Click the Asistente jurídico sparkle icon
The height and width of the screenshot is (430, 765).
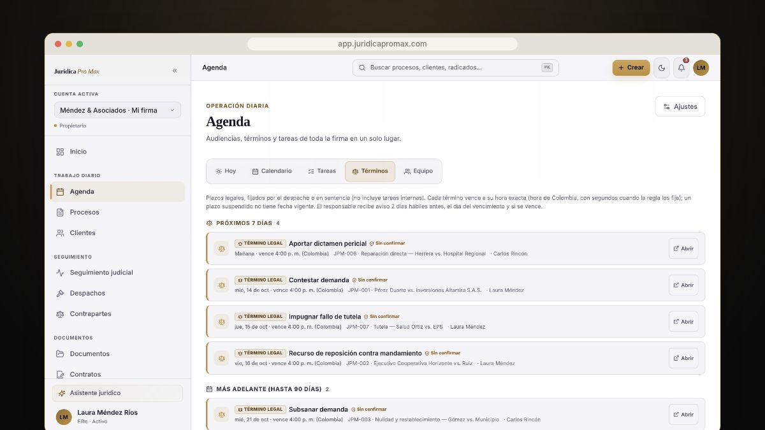pyautogui.click(x=62, y=393)
